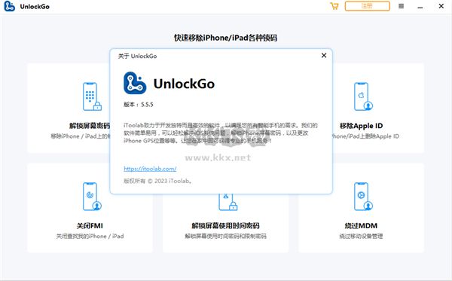
Task: Click the UnlockGo logo in About dialog
Action: 135,83
